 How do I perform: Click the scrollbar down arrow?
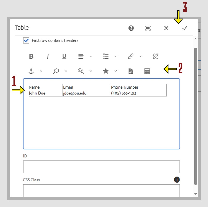196,194
